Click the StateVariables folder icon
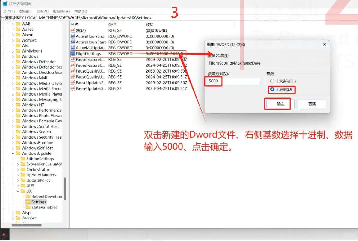Viewport: 358px width, 241px height. pyautogui.click(x=28, y=207)
